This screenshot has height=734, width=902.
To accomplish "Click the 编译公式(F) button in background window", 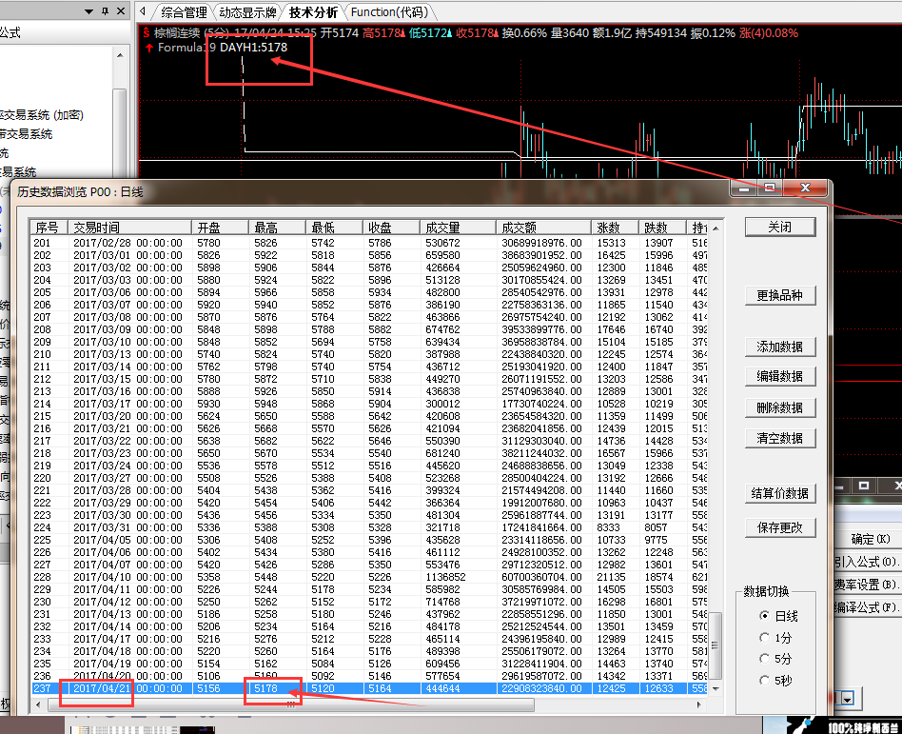I will coord(870,607).
